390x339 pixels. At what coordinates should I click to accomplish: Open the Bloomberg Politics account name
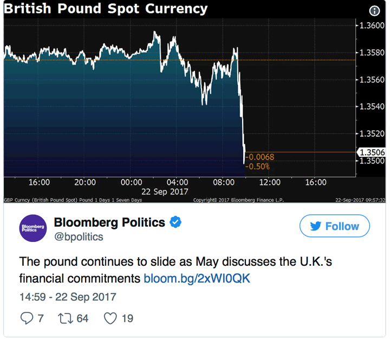tap(109, 222)
